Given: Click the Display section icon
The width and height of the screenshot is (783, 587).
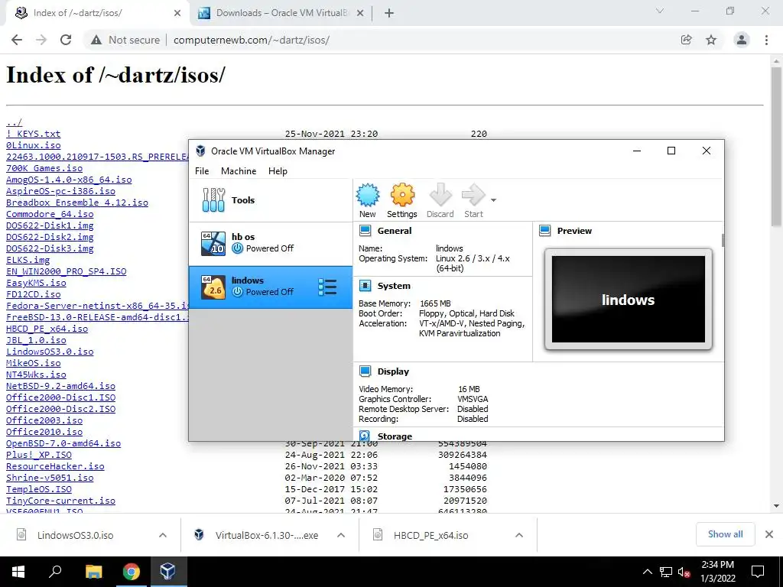Looking at the screenshot, I should (x=365, y=371).
